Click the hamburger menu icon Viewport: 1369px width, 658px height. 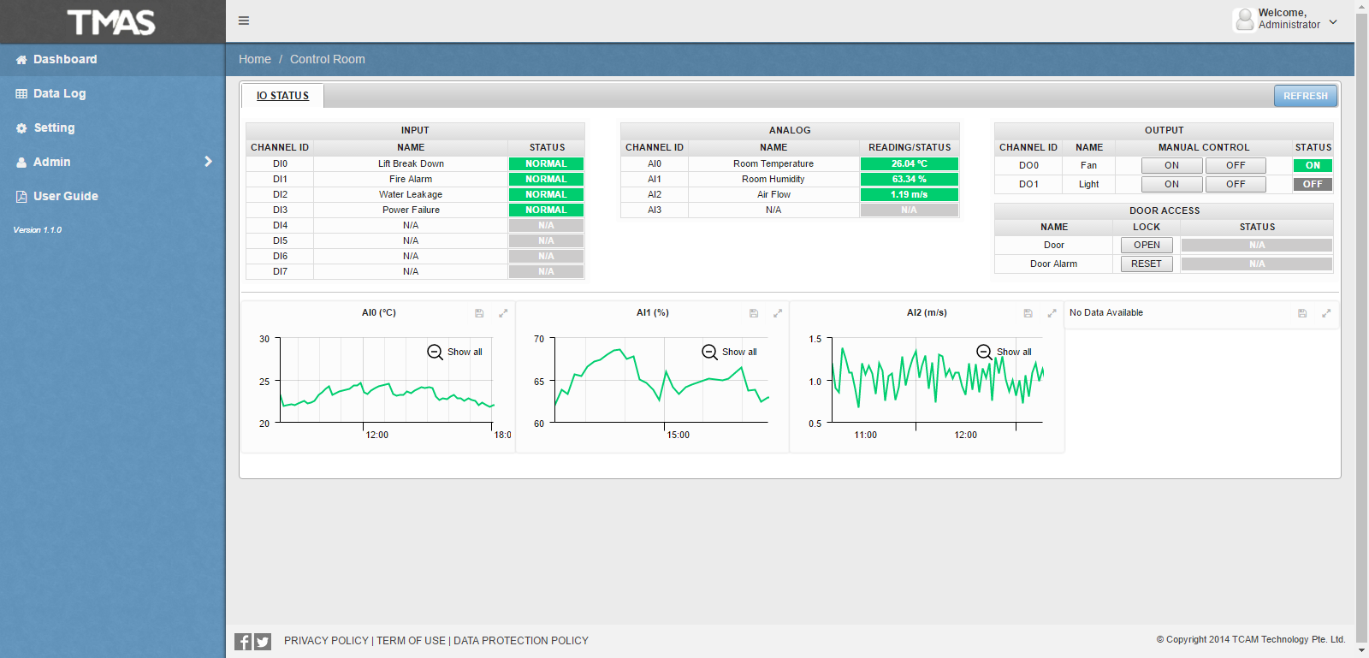244,21
